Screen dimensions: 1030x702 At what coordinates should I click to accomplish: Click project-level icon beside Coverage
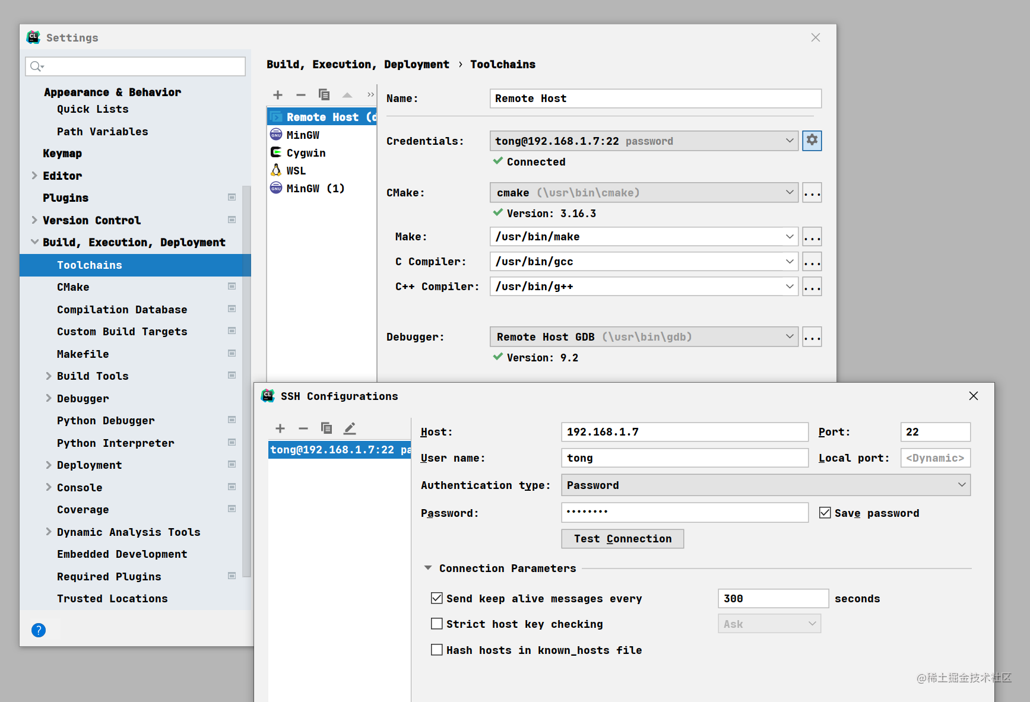point(232,509)
